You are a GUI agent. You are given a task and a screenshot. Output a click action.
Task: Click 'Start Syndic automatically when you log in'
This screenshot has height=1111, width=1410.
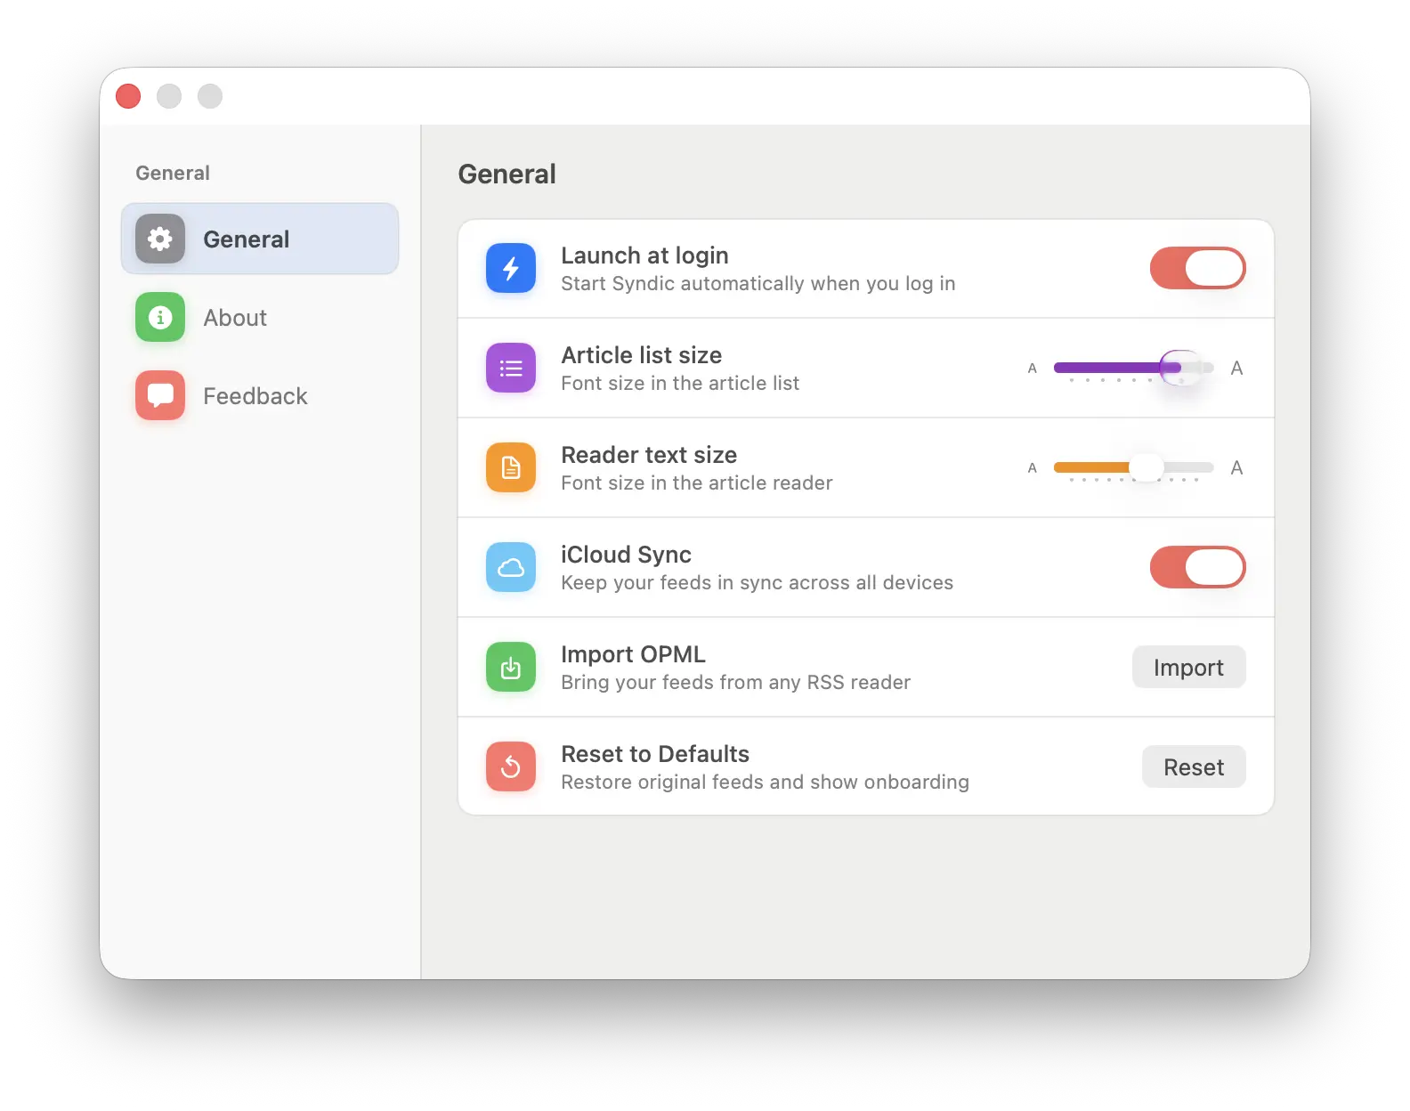758,283
